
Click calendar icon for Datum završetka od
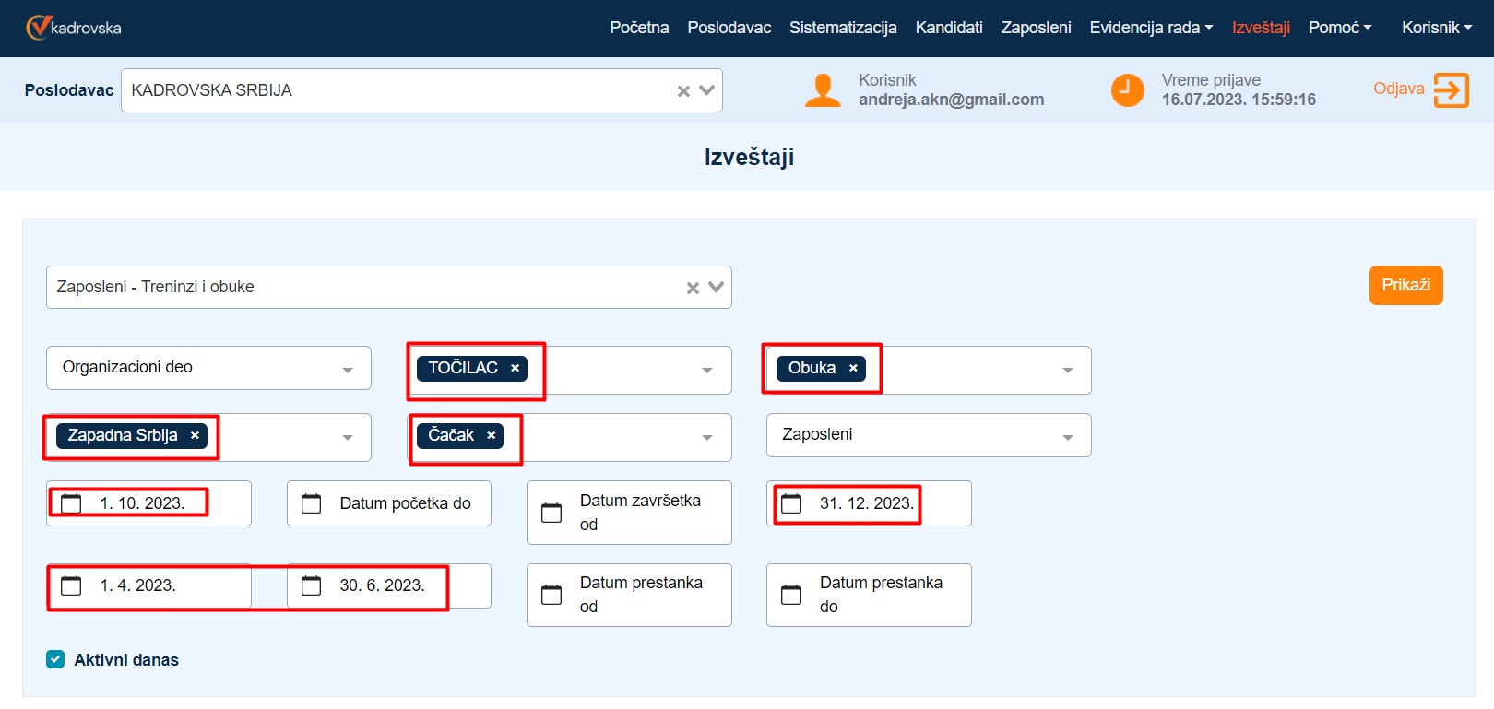551,513
